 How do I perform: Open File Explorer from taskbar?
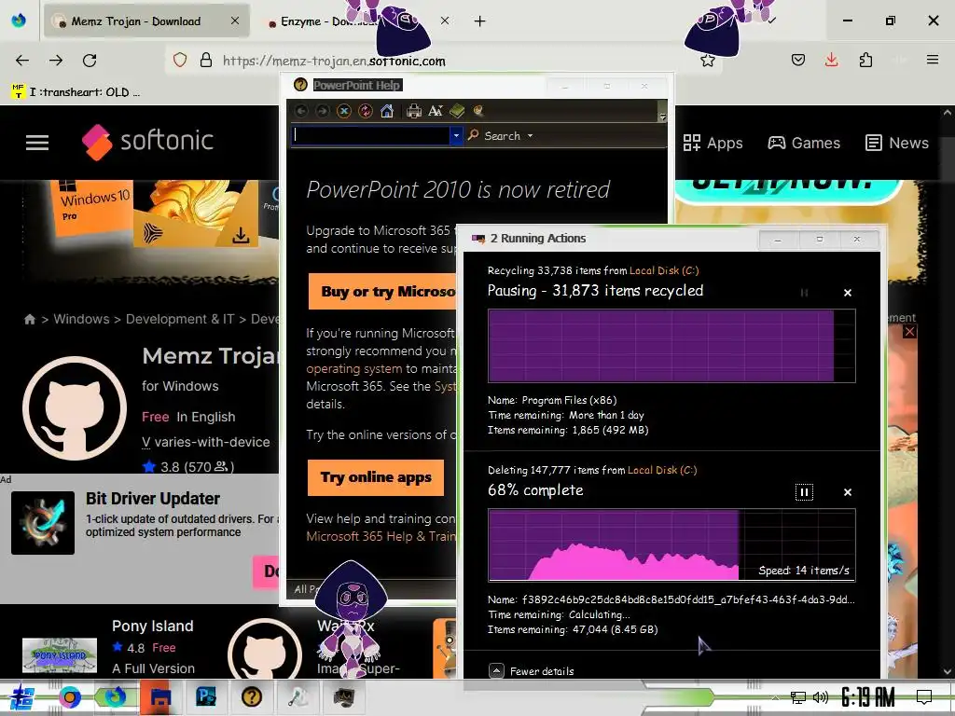[x=160, y=697]
